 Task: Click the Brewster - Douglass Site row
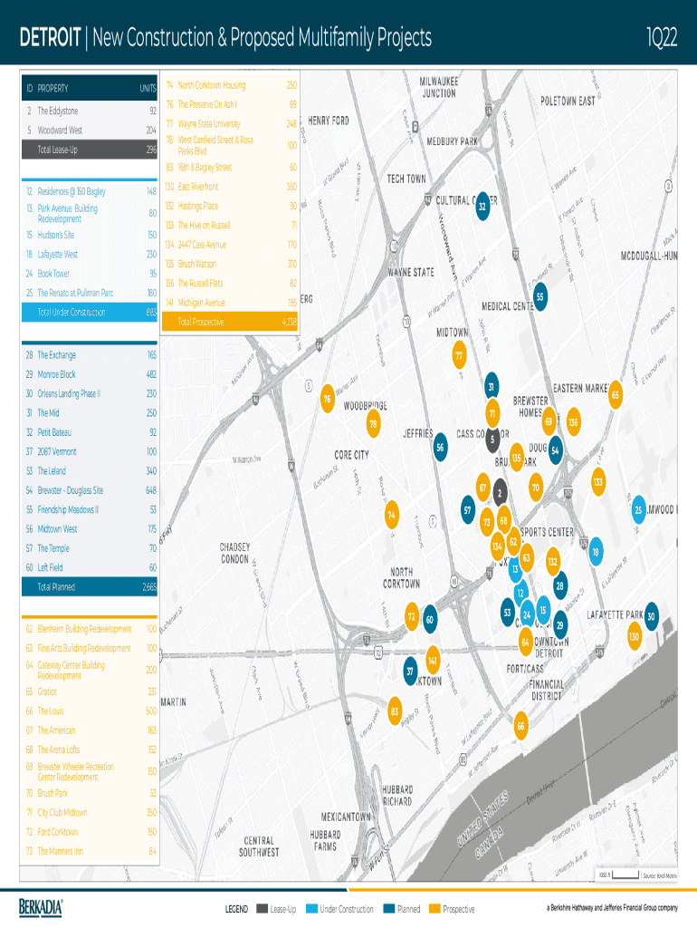tap(91, 490)
